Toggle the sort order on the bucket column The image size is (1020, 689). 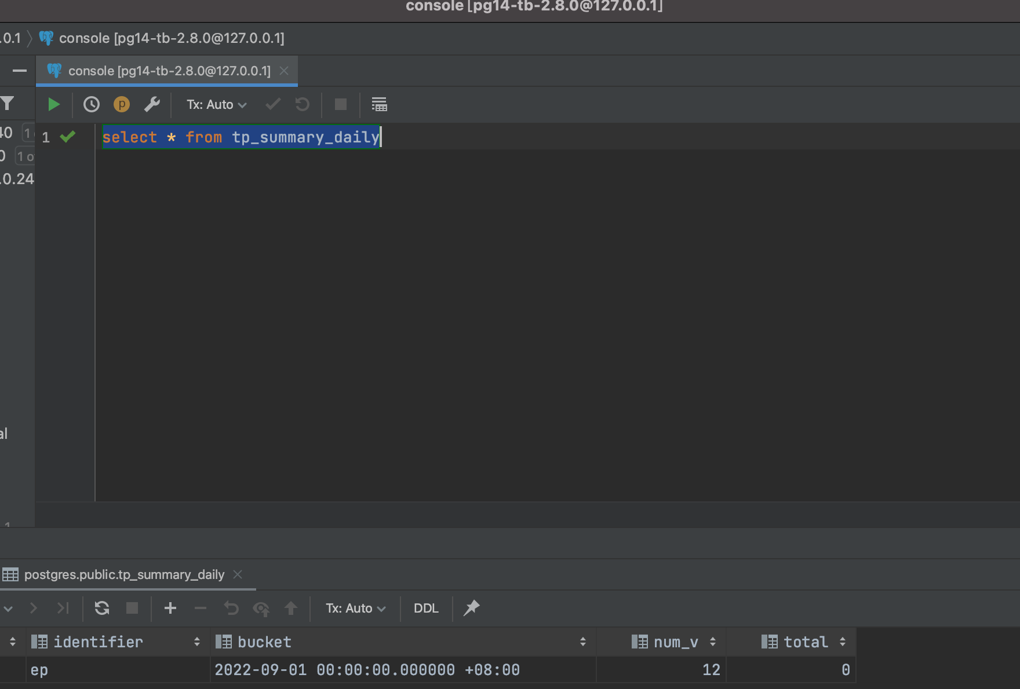click(583, 642)
